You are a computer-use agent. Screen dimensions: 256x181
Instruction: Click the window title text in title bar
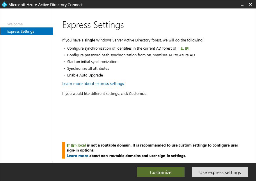coord(45,4)
